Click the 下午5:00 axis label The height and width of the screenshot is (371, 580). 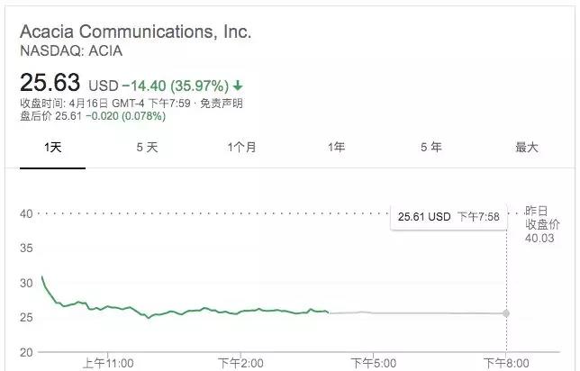pos(373,363)
